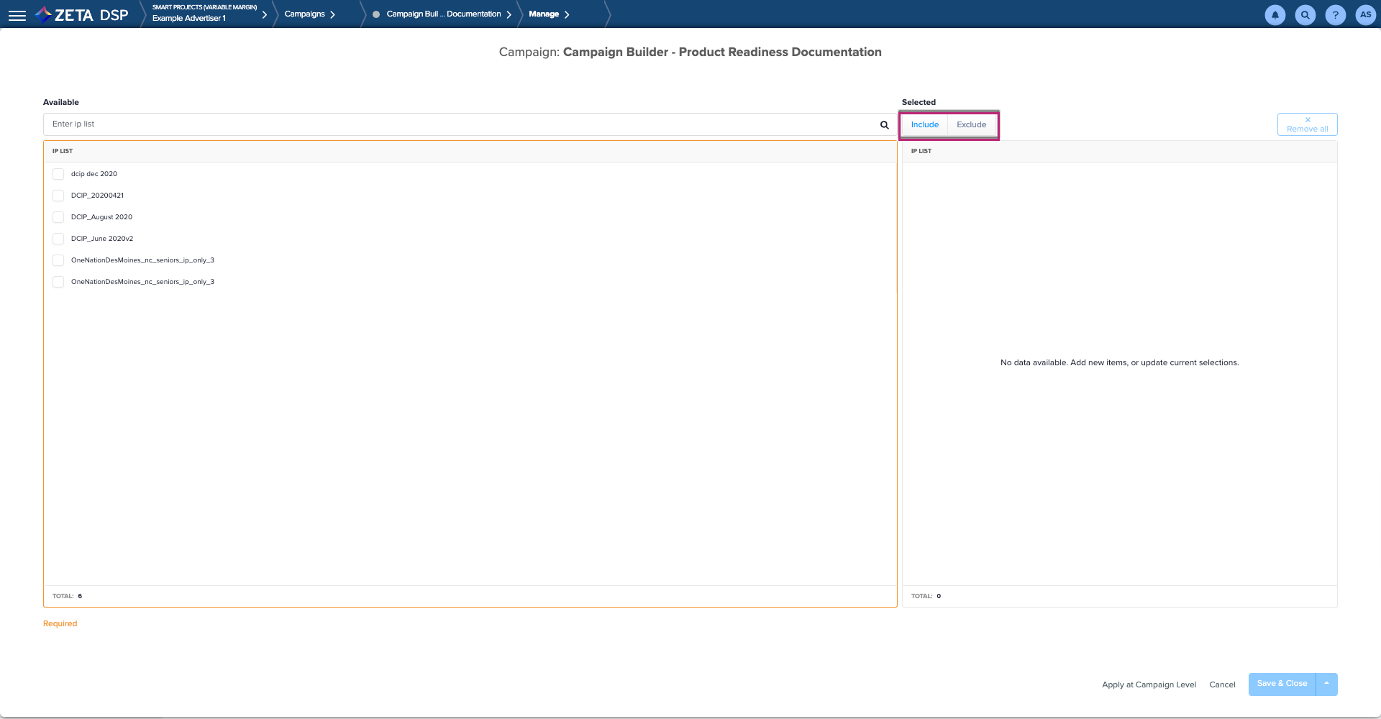Select the Include tab
Viewport: 1381px width, 719px height.
924,125
